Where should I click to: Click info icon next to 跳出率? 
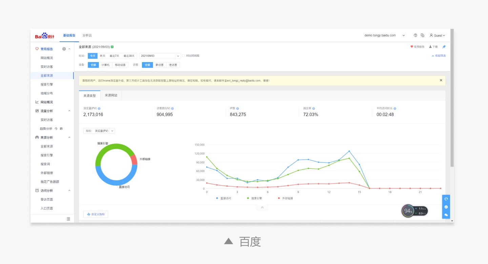point(314,109)
